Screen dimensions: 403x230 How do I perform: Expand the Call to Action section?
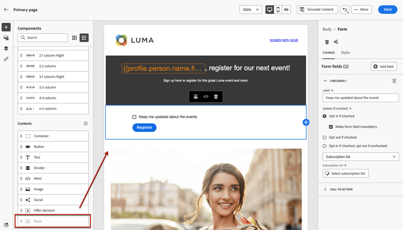[x=341, y=189]
